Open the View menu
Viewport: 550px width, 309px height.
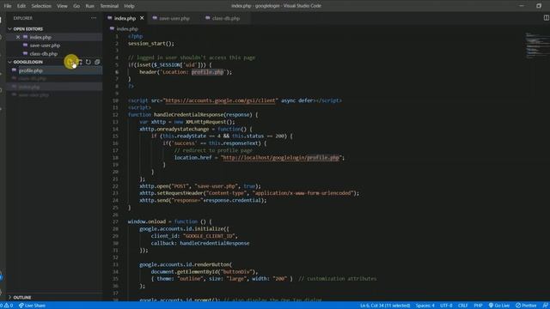pos(62,6)
